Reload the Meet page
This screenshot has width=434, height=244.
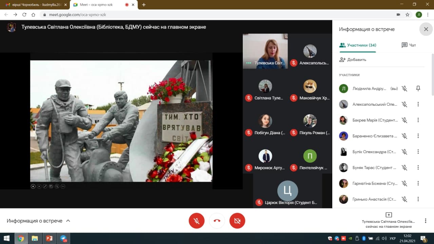[24, 15]
